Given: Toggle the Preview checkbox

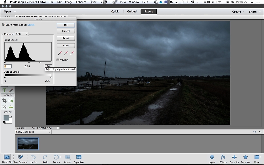Looking at the screenshot, I should [x=58, y=60].
